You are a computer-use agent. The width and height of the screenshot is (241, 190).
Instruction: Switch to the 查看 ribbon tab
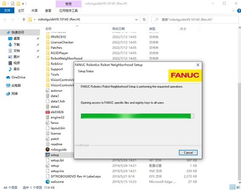[48, 11]
